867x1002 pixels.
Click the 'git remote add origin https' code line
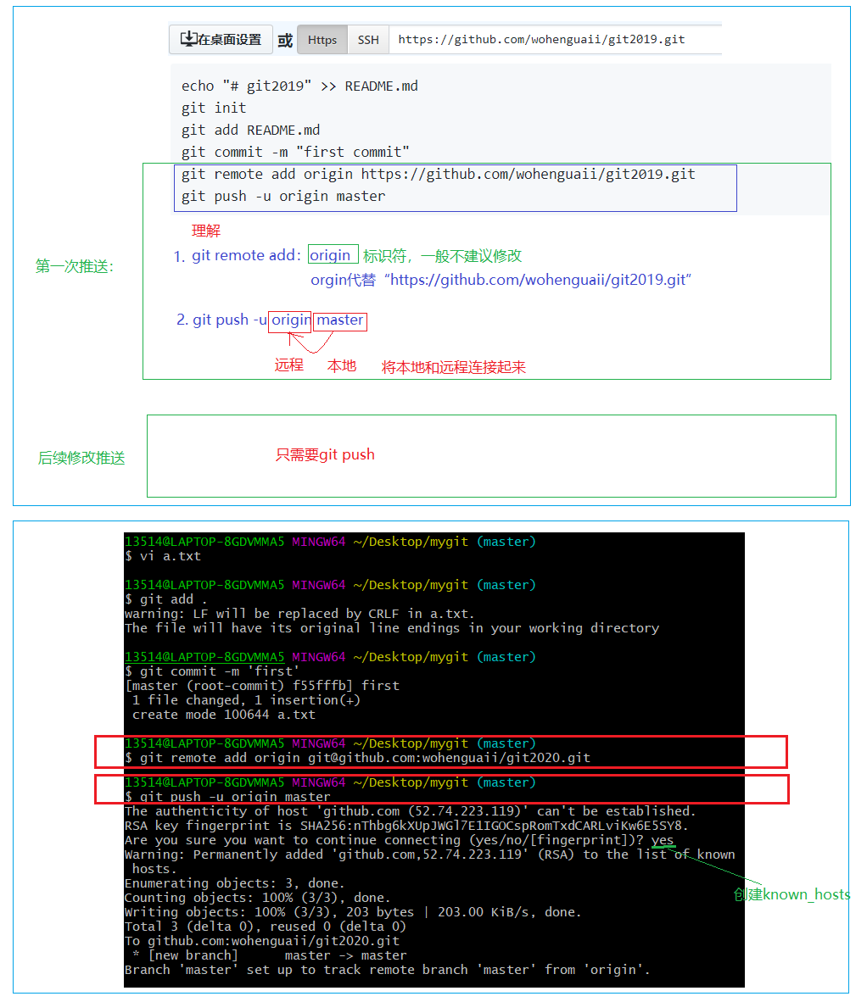pyautogui.click(x=438, y=174)
